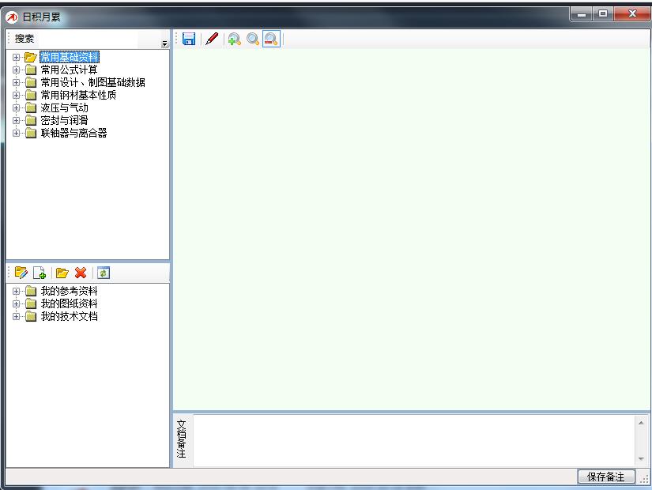
Task: Click open folder icon beside 常用基础资料
Action: [x=30, y=57]
